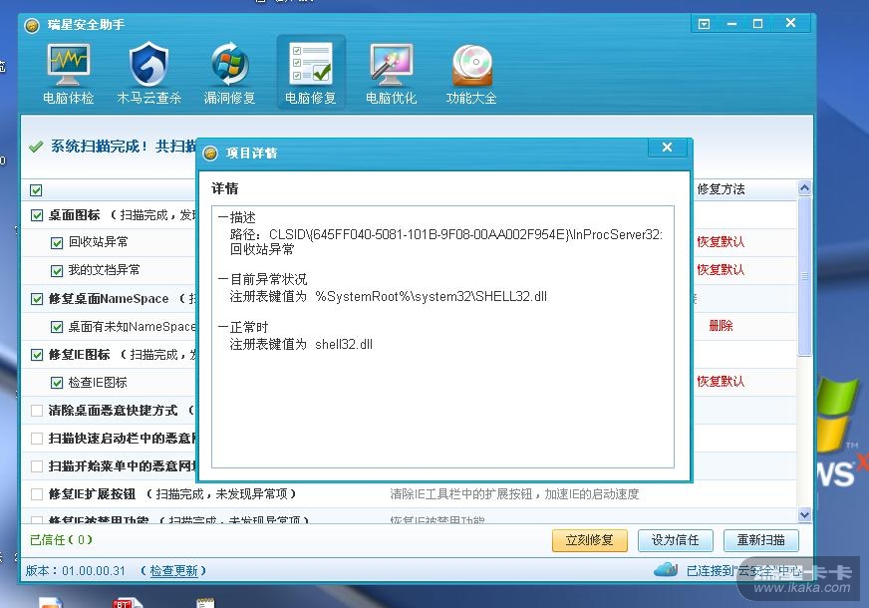Viewport: 869px width, 608px height.
Task: Uncheck the 我的文档异常 item checkbox
Action: pyautogui.click(x=57, y=270)
